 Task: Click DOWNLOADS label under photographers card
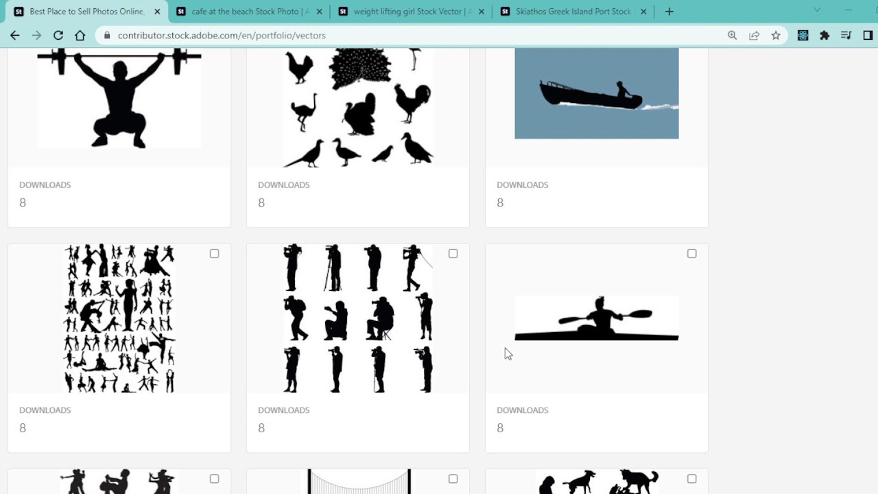pyautogui.click(x=284, y=410)
